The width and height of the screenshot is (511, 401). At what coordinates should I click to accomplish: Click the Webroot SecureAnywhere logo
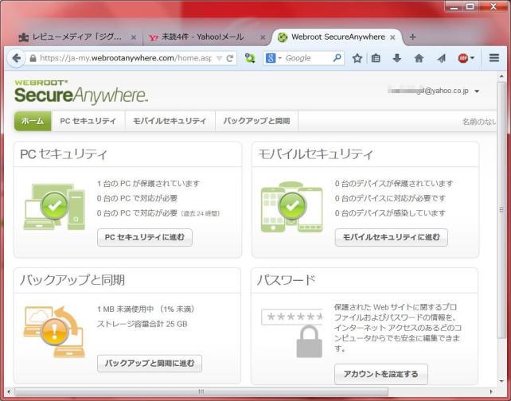tap(81, 91)
